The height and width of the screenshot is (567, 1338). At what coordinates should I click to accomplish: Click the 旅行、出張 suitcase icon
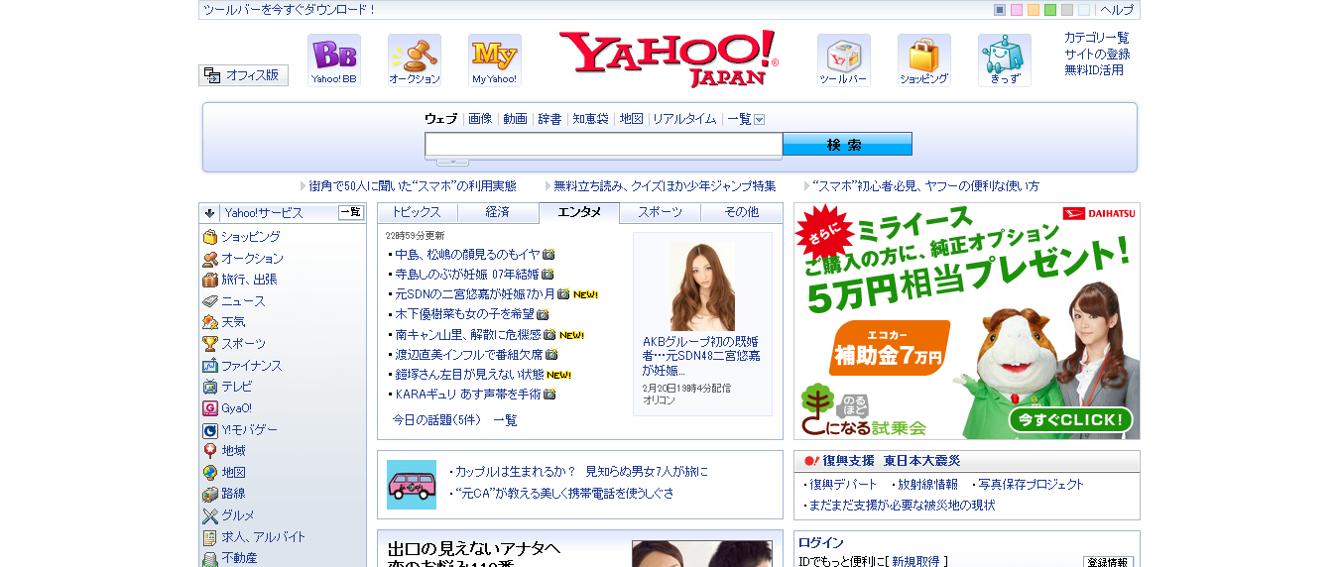tap(210, 280)
